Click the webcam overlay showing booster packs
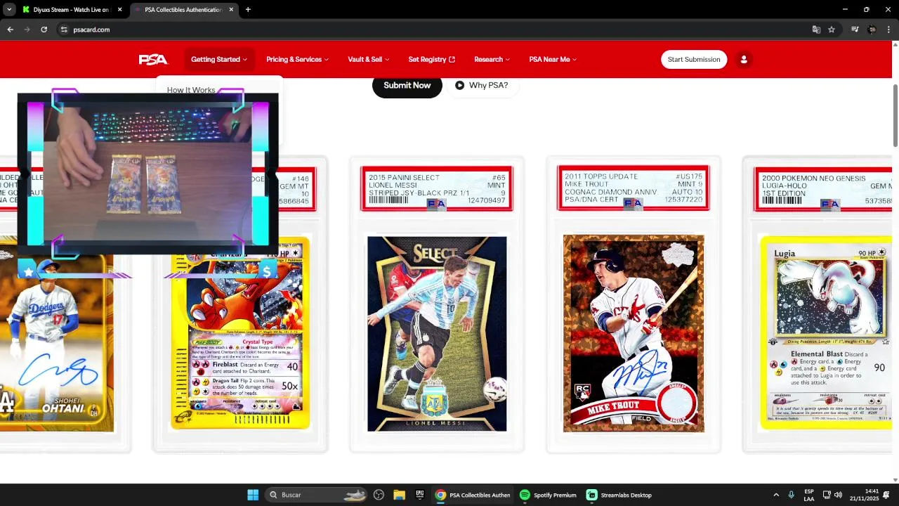The width and height of the screenshot is (899, 506). pos(147,174)
